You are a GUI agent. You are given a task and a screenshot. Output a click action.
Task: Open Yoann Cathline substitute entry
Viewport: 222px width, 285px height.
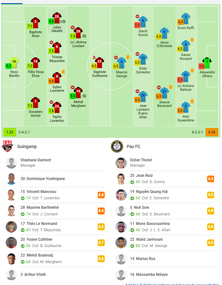tap(55, 243)
